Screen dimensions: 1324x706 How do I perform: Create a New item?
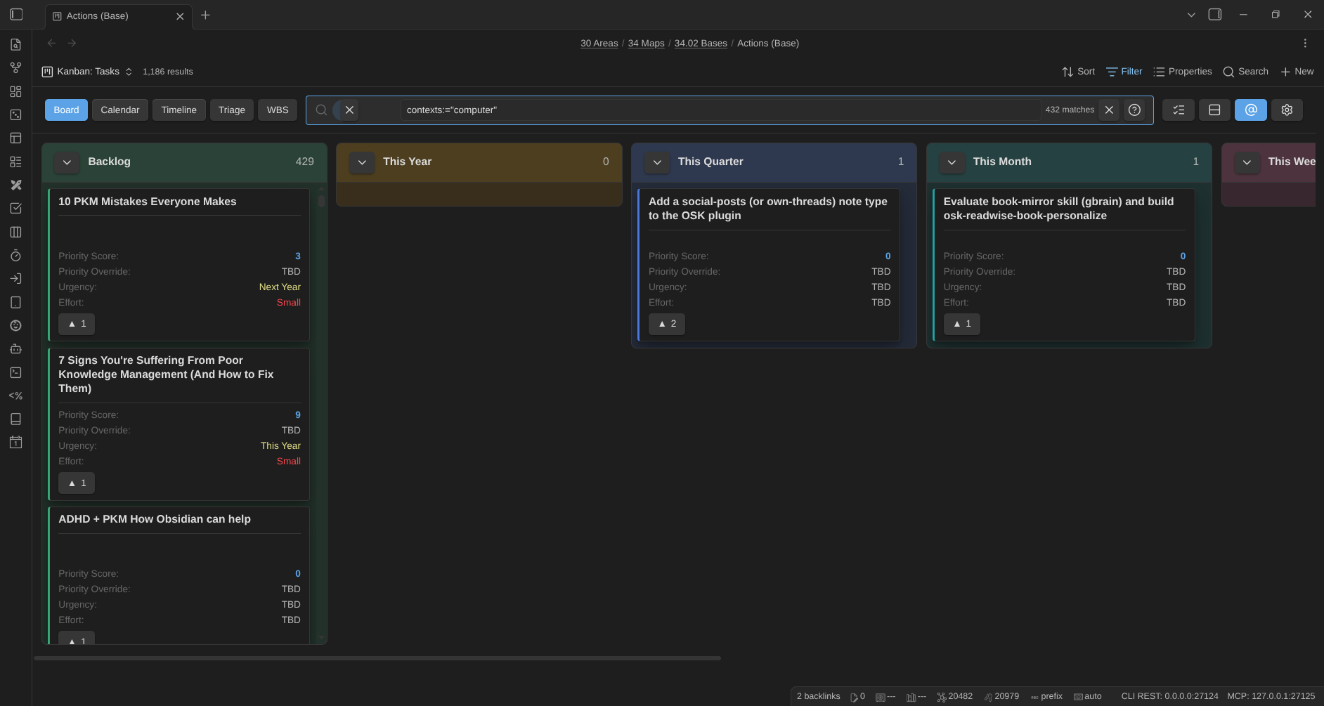(x=1297, y=72)
